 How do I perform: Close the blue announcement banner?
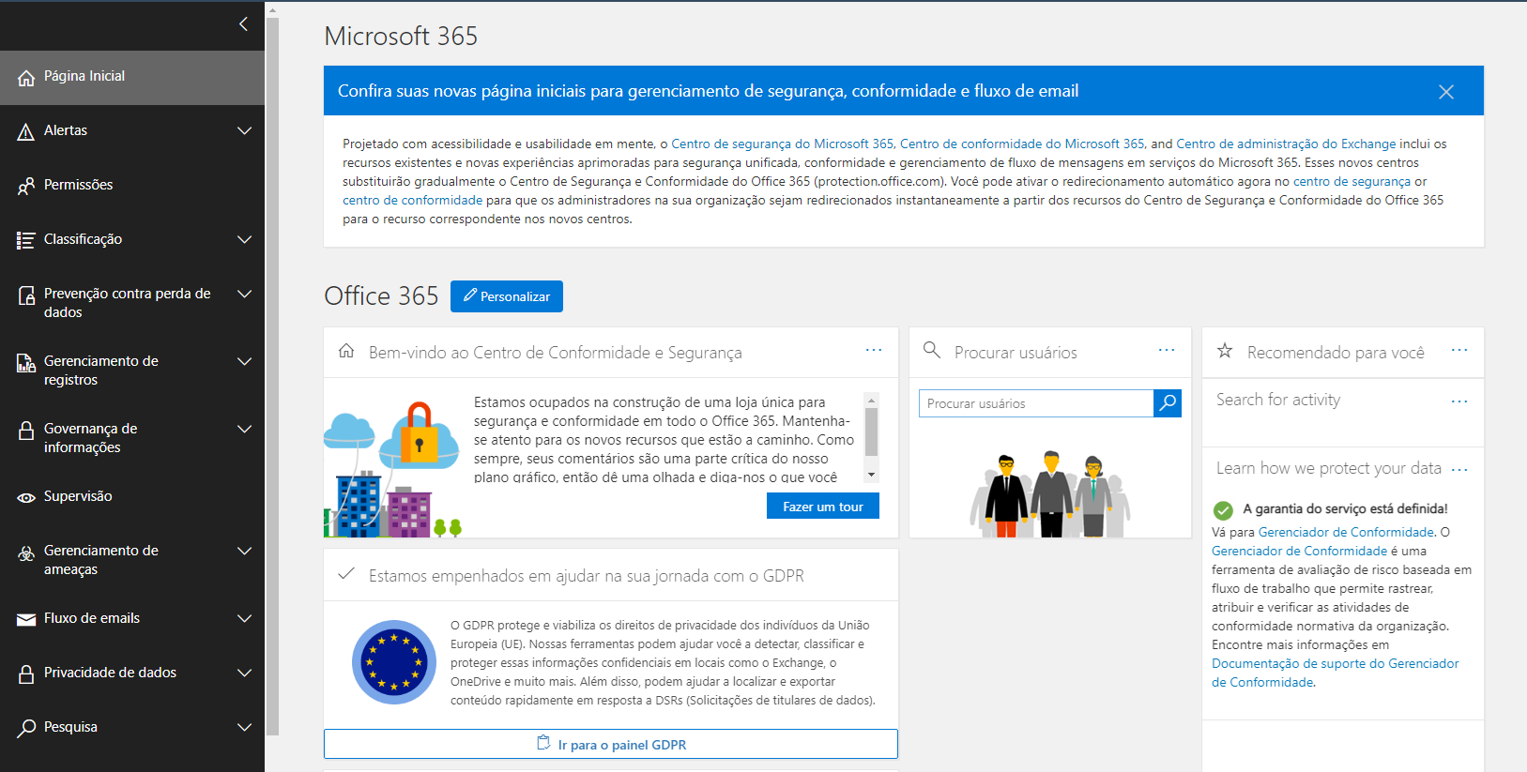click(x=1446, y=92)
